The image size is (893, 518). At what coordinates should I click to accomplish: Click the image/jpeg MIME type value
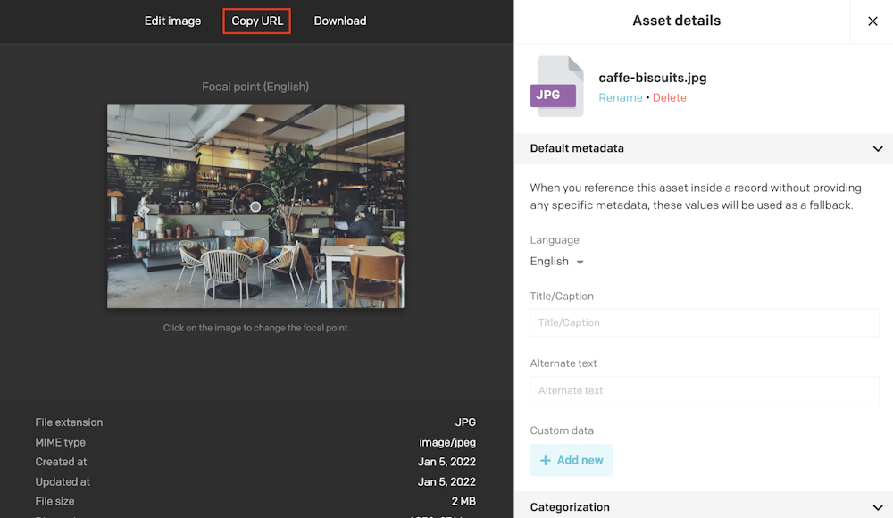point(447,442)
